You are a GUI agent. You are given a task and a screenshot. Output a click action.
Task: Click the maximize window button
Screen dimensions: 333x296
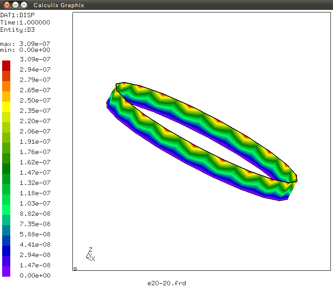(24, 5)
